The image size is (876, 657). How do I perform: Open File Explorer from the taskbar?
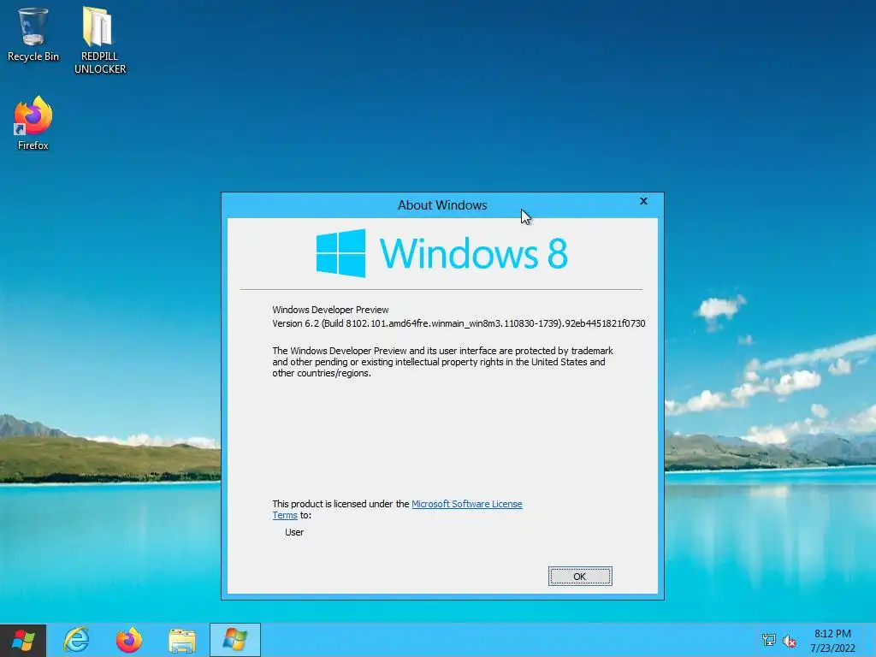(182, 640)
